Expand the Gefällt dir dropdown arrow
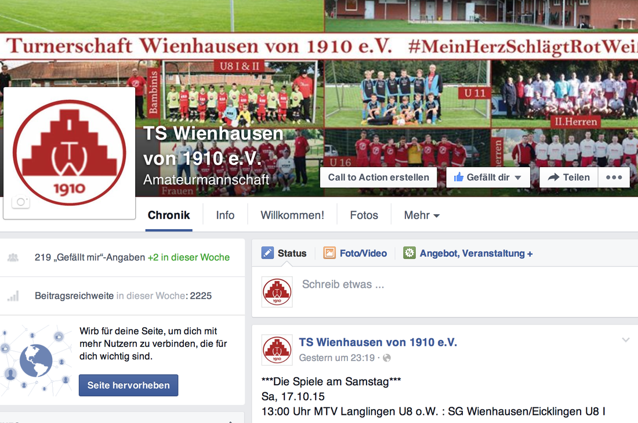This screenshot has width=638, height=423. pyautogui.click(x=518, y=178)
